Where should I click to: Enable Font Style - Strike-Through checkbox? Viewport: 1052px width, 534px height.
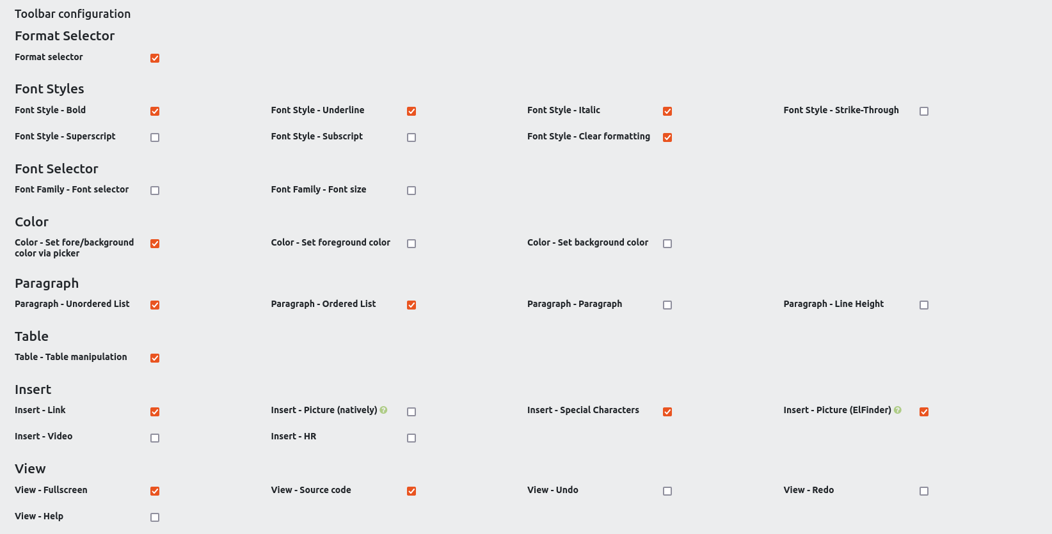tap(924, 111)
